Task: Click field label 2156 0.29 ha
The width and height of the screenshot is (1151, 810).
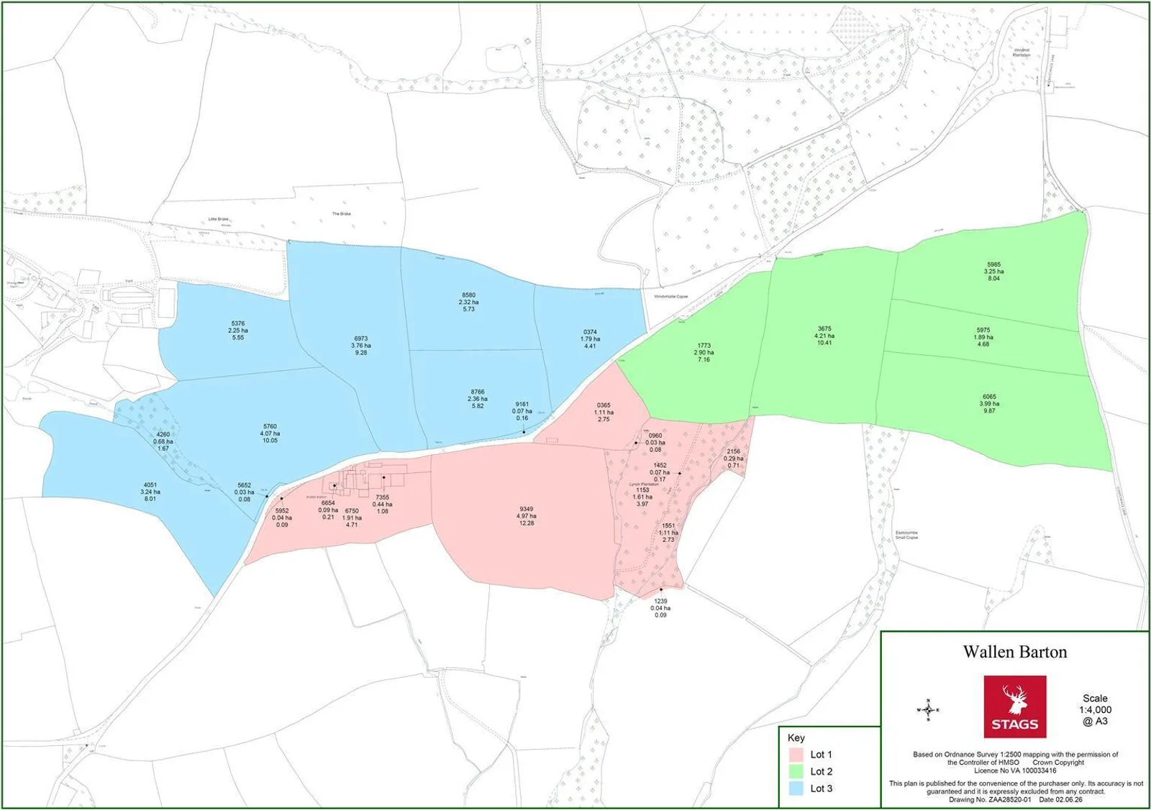Action: point(734,459)
